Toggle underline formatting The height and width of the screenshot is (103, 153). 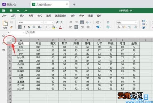(x=29, y=27)
